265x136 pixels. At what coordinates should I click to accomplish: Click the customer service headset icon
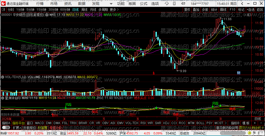[166, 4]
